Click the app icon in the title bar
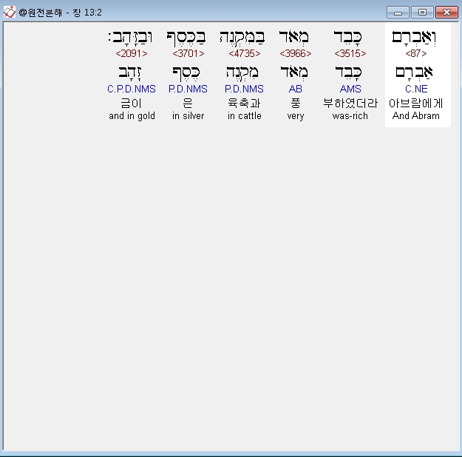The image size is (462, 457). tap(9, 12)
